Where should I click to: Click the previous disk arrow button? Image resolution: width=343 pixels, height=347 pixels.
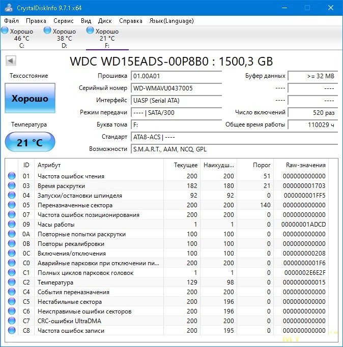tap(10, 61)
